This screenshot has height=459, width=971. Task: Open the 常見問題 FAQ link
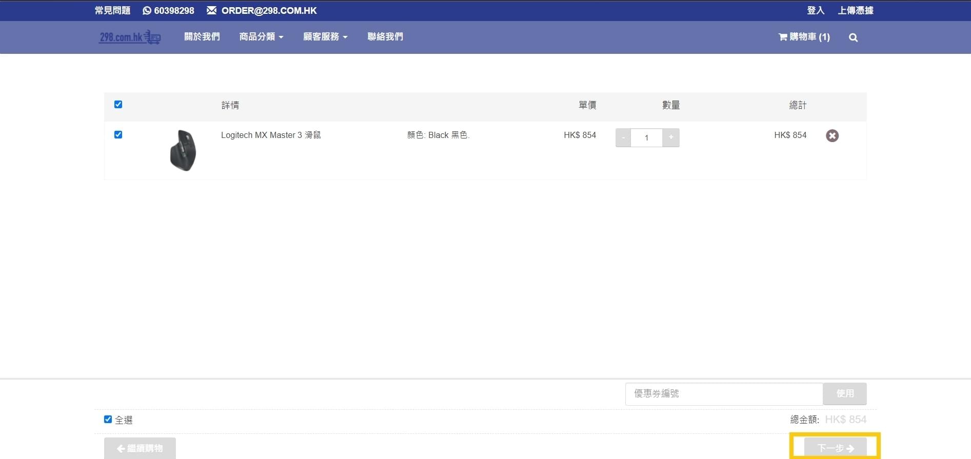pos(112,10)
